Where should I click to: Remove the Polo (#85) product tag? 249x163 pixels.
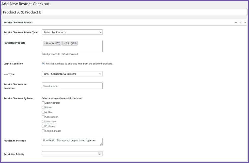pos(64,43)
